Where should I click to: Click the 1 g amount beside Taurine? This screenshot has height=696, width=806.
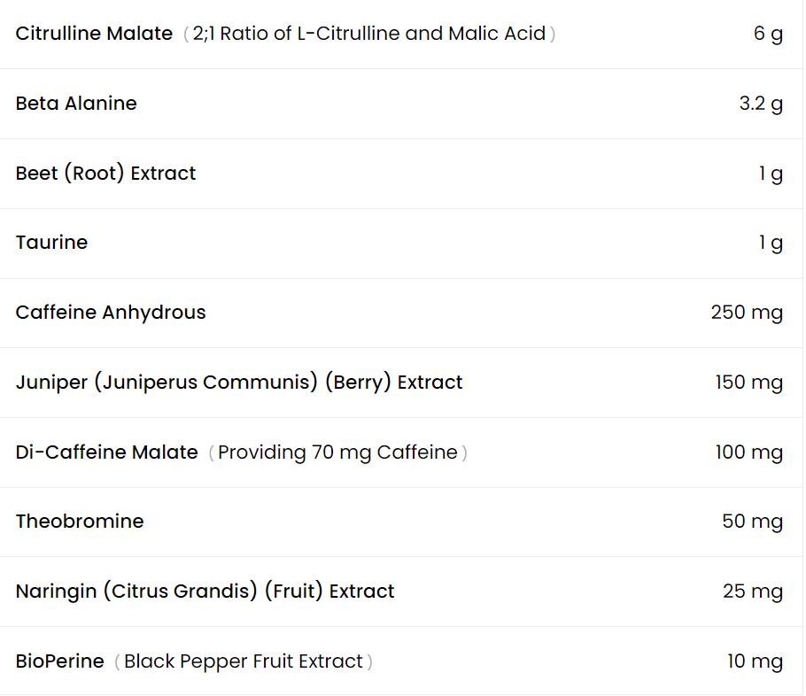tap(771, 243)
